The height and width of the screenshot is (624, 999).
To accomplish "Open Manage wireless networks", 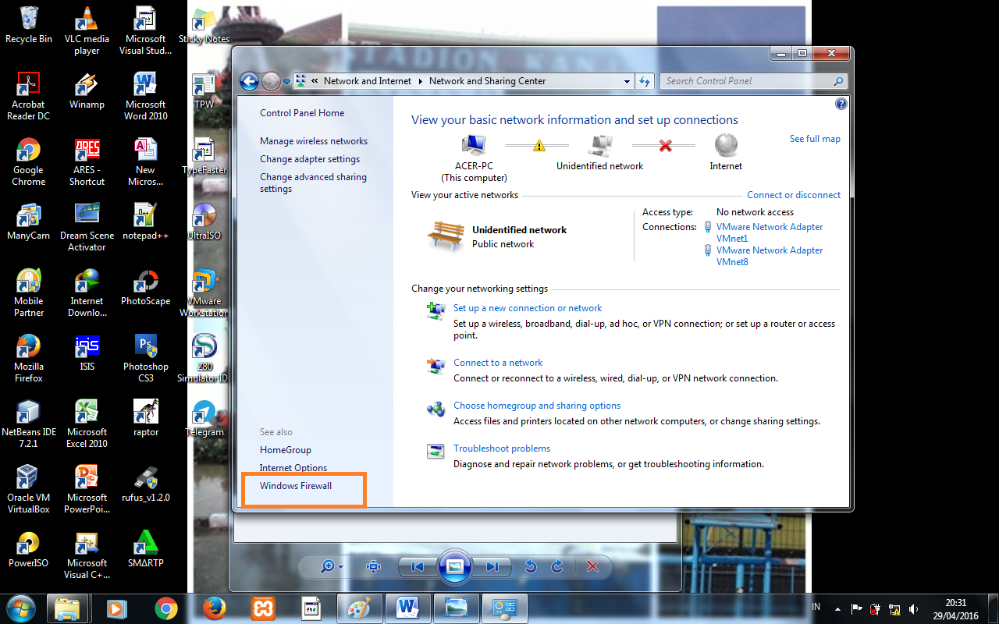I will [x=314, y=141].
